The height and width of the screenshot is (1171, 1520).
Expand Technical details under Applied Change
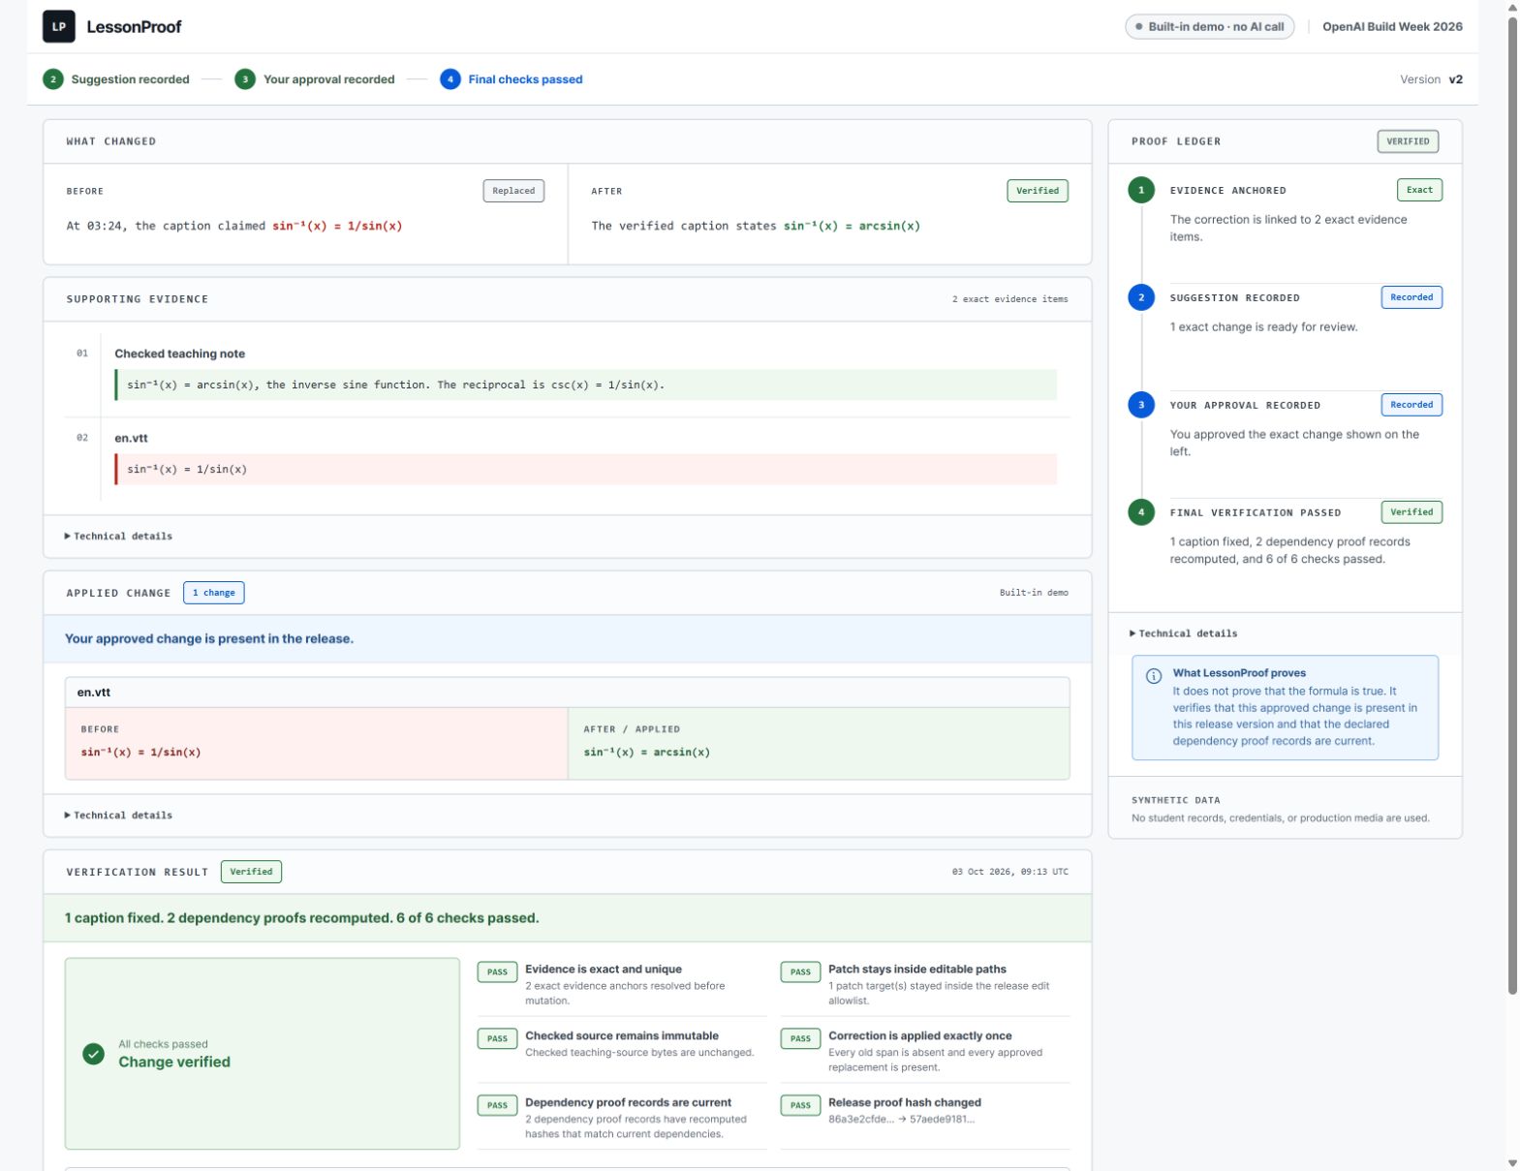(118, 816)
